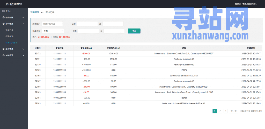Click the 33120.00元 expenditure total
The image size is (265, 129).
[x=64, y=37]
